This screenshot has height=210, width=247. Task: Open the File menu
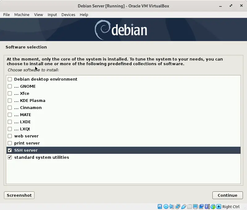coord(6,15)
